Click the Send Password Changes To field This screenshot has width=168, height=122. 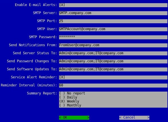point(113,61)
